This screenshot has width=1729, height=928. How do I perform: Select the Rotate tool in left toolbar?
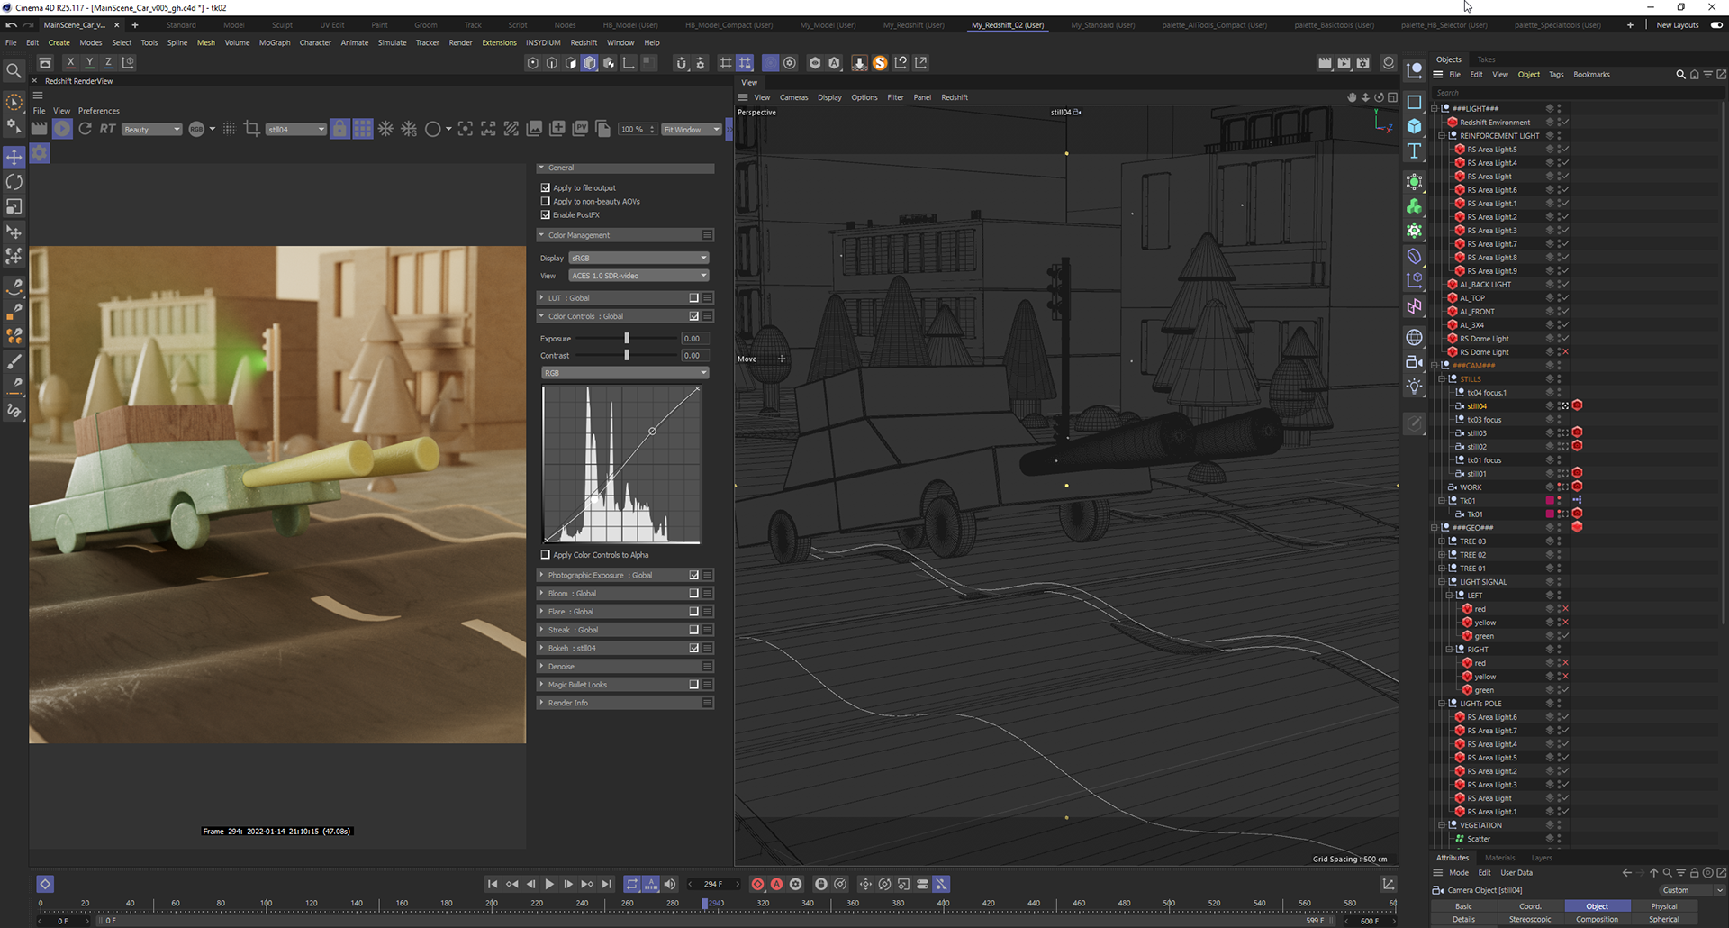[x=14, y=182]
